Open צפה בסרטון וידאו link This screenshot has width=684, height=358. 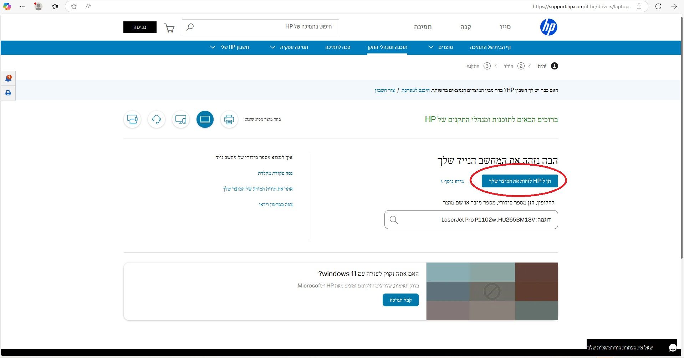276,204
